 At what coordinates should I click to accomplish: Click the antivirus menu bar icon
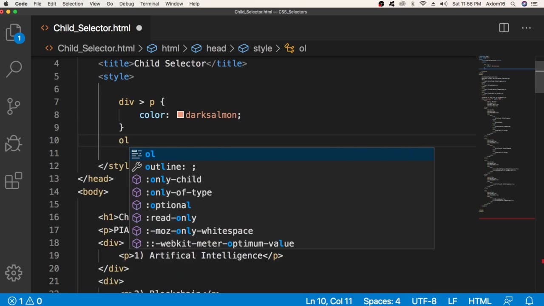pos(391,4)
